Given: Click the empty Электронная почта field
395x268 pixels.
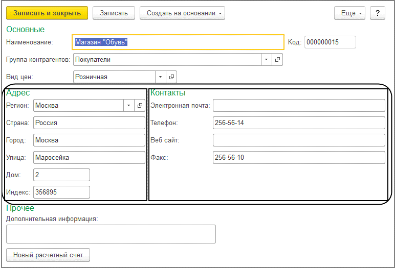Looking at the screenshot, I should (x=299, y=105).
